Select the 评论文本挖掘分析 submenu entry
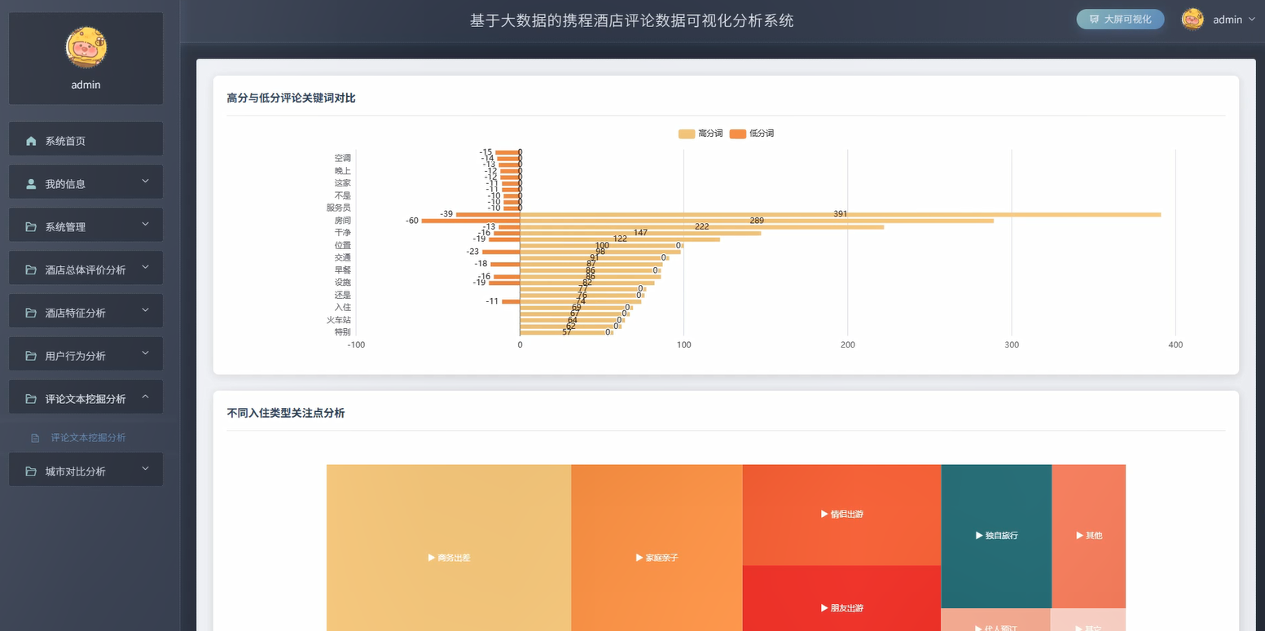Screen dimensions: 1265x631 click(90, 438)
